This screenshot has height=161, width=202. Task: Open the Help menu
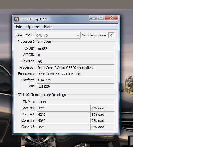tap(48, 27)
